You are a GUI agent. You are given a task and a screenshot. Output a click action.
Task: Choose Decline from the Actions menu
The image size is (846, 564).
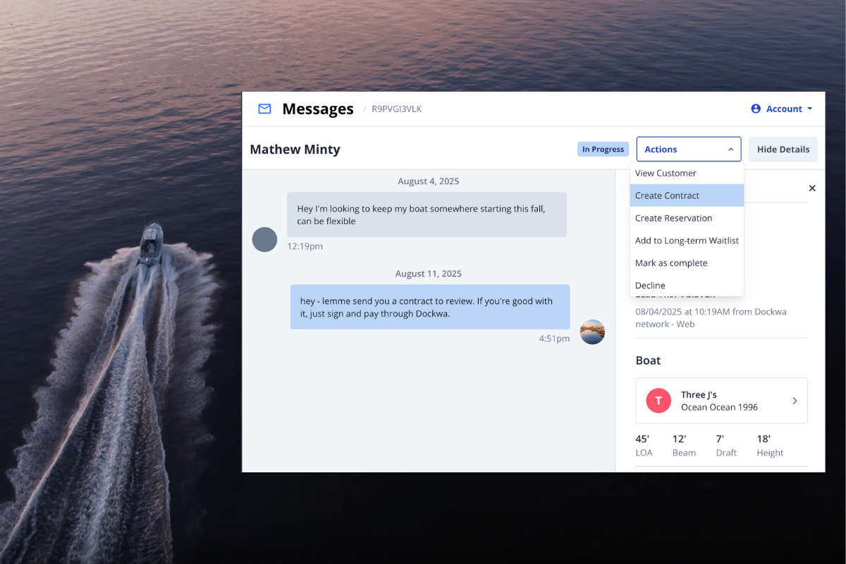[x=650, y=286]
